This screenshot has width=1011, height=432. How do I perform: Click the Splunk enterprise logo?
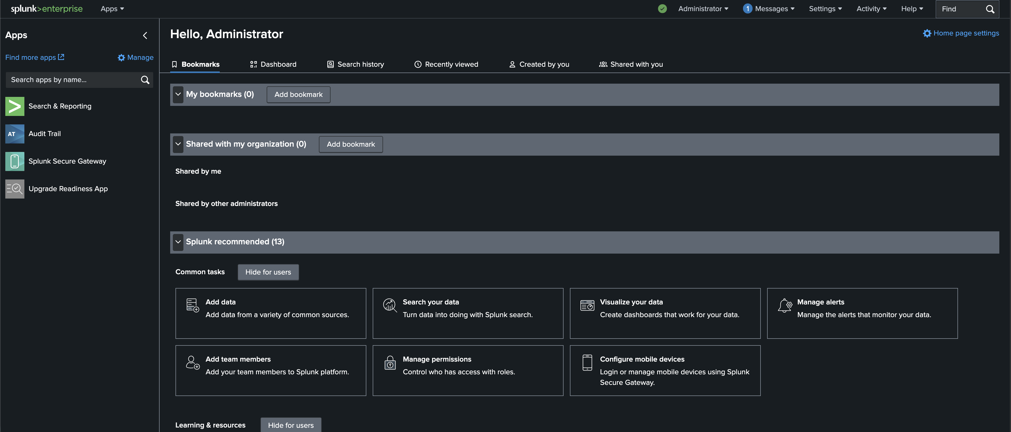click(47, 9)
